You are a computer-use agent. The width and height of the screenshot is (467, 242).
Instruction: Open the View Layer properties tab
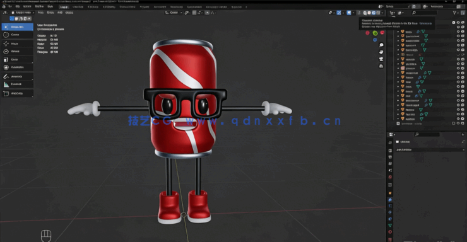(x=390, y=164)
